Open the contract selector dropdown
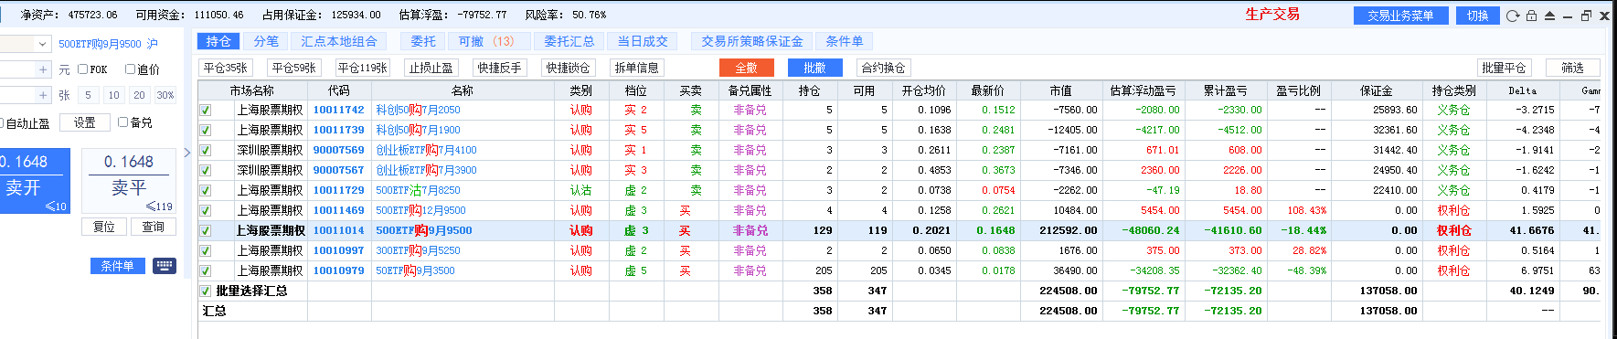The height and width of the screenshot is (339, 1617). (42, 44)
